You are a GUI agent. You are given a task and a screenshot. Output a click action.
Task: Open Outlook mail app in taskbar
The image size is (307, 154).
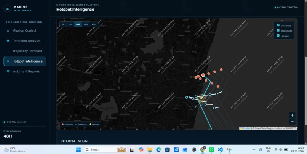185,150
